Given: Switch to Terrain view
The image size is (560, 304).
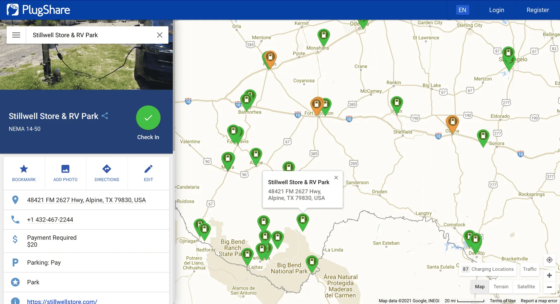Looking at the screenshot, I should coord(501,287).
